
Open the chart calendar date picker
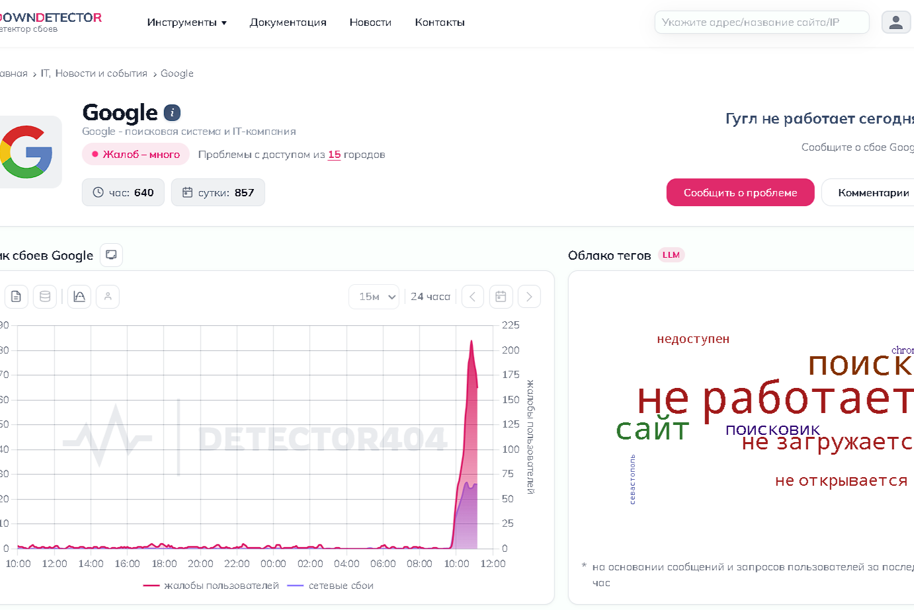pyautogui.click(x=501, y=297)
